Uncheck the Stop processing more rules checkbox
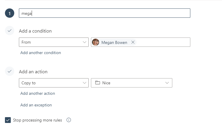The height and width of the screenshot is (134, 222). [x=8, y=120]
